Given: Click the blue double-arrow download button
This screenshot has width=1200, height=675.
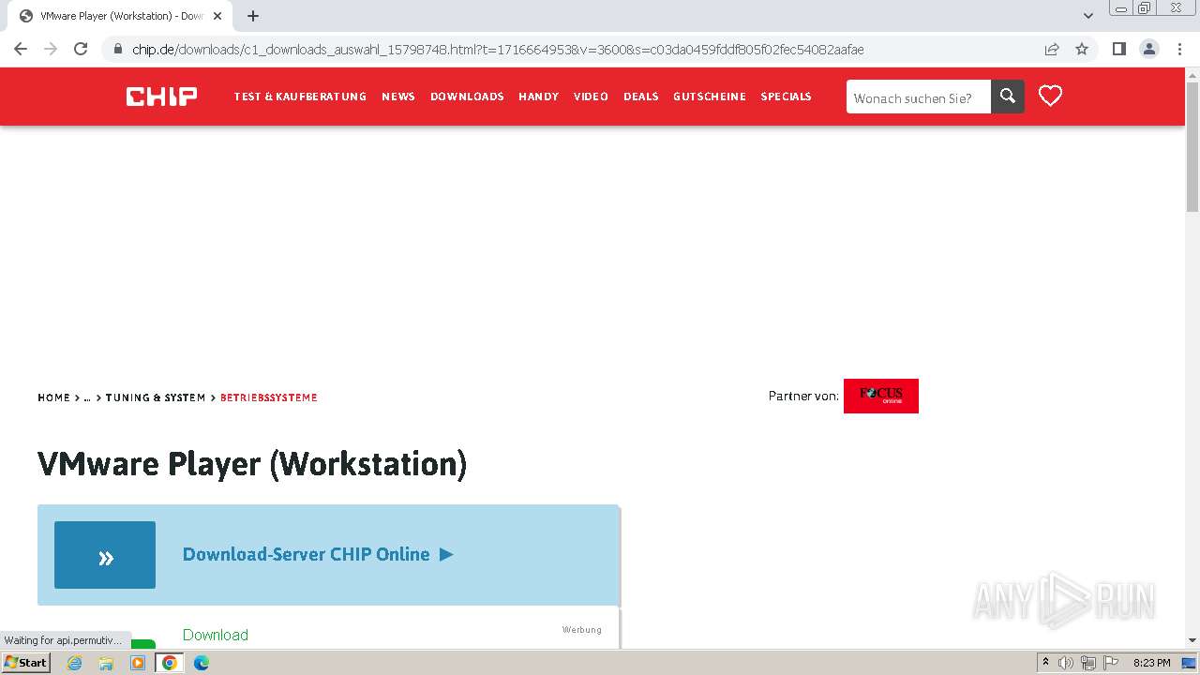Looking at the screenshot, I should (105, 555).
